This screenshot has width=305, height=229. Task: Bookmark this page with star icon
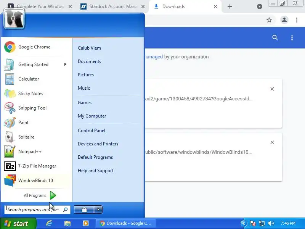pyautogui.click(x=269, y=20)
